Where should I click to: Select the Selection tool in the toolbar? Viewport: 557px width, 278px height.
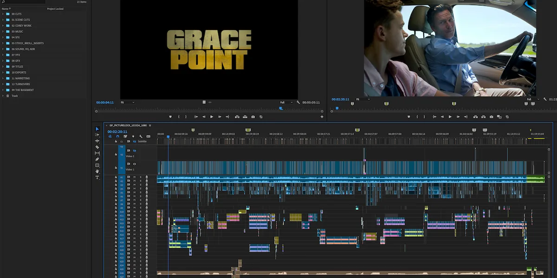click(x=97, y=129)
